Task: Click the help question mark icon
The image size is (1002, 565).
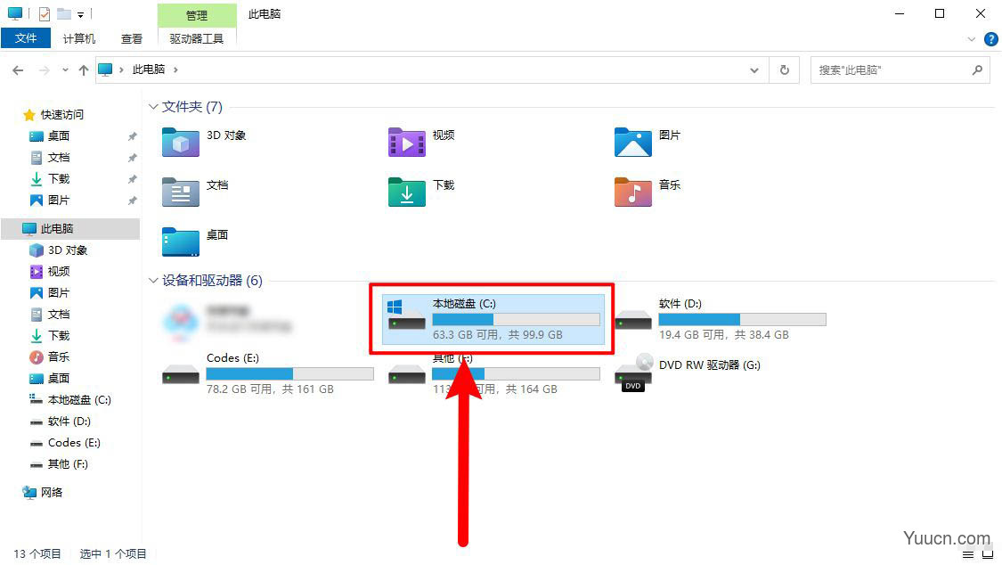Action: pos(990,39)
